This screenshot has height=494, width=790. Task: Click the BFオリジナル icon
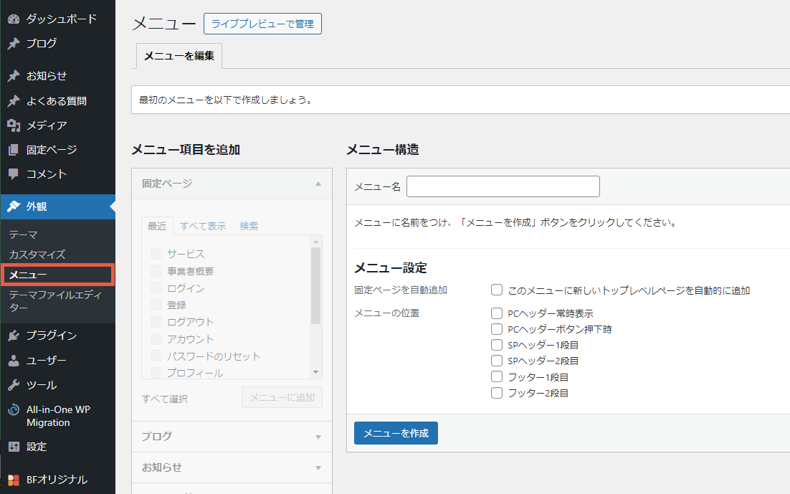point(14,480)
